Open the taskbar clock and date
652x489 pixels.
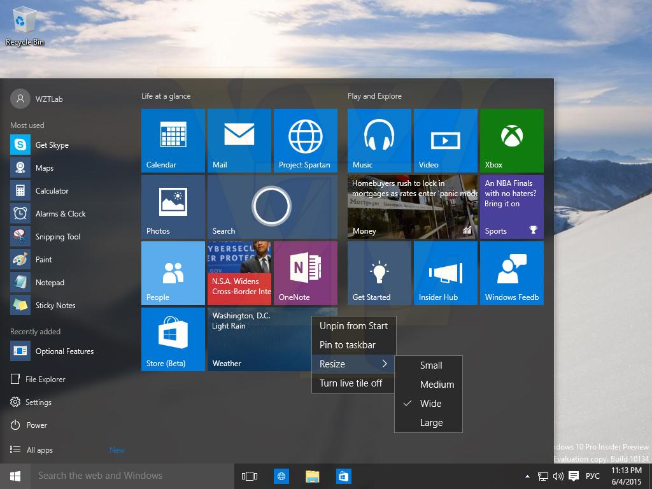(627, 476)
